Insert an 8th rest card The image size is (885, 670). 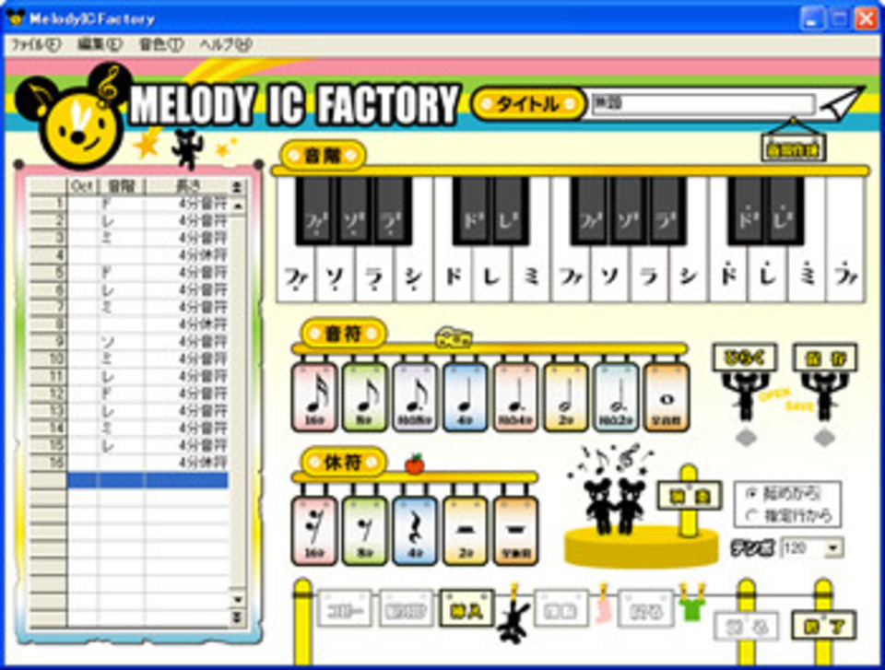(365, 531)
